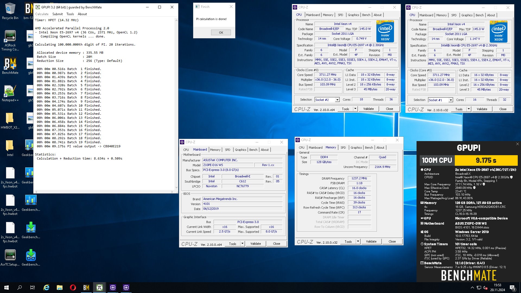Launch ASRock Timing Configurator desktop icon
The height and width of the screenshot is (293, 521).
pos(10,41)
